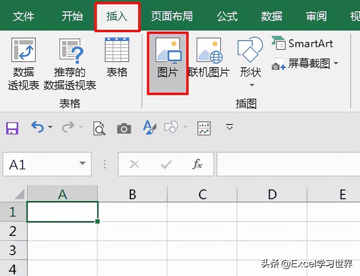The height and width of the screenshot is (276, 360).
Task: Expand the Shapes (形状) dropdown arrow
Action: (x=252, y=85)
